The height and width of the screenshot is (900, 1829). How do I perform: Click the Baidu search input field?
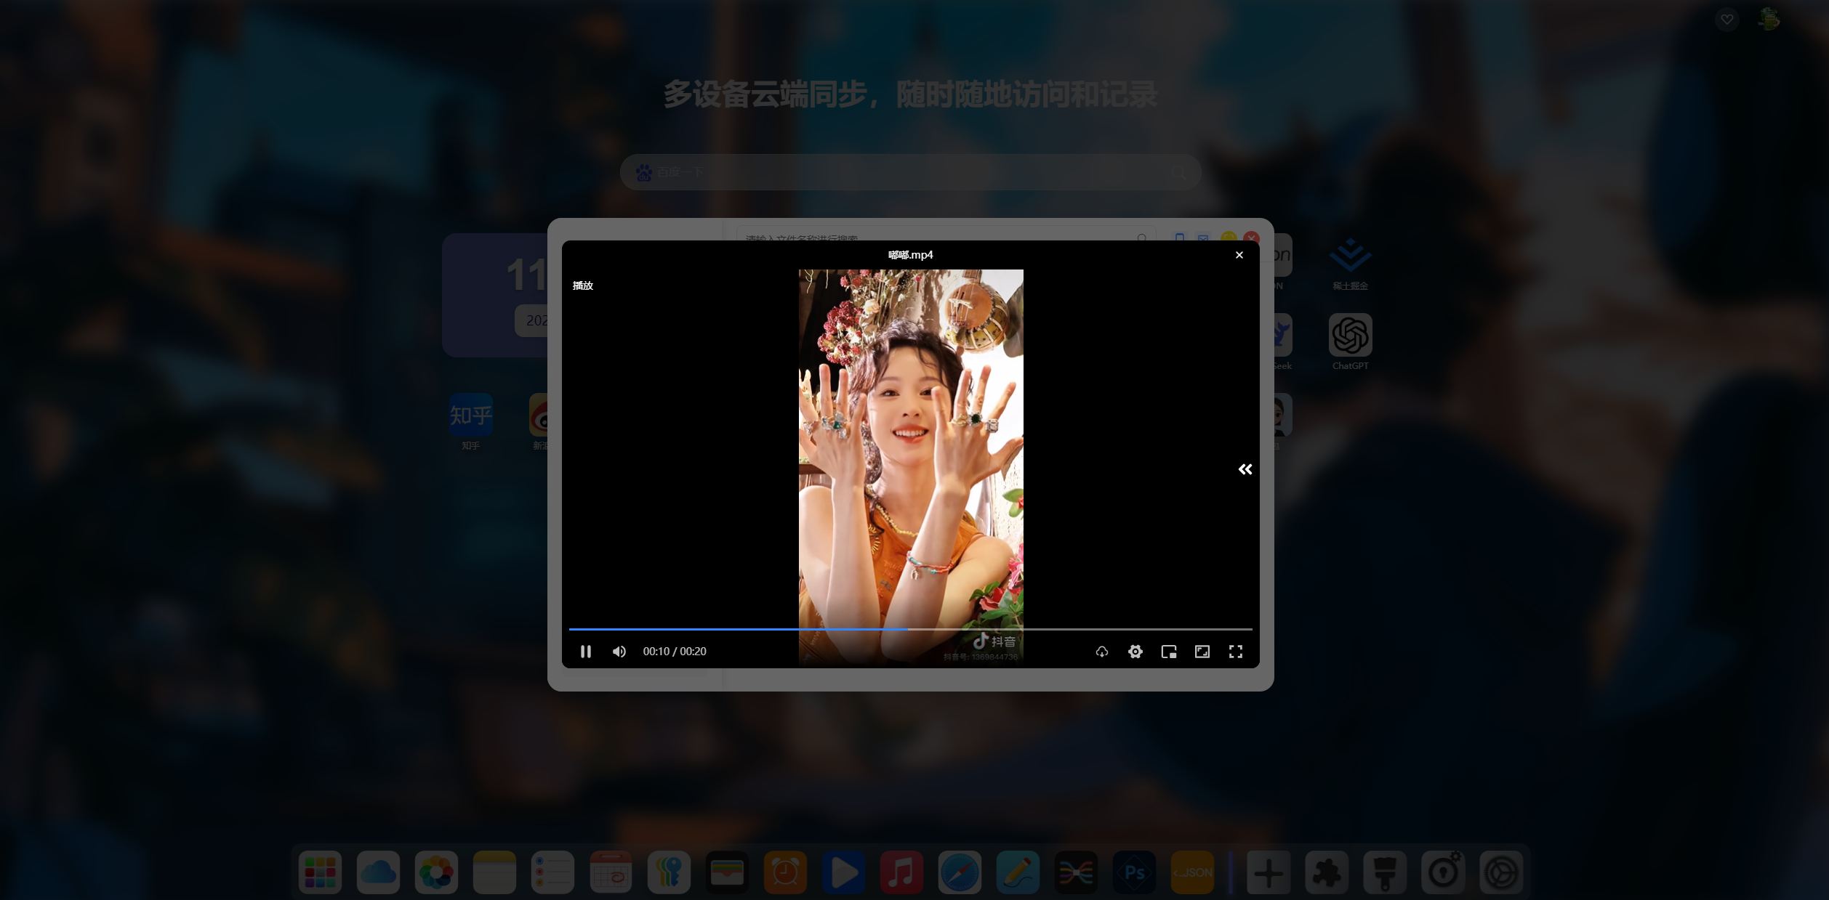(x=909, y=172)
